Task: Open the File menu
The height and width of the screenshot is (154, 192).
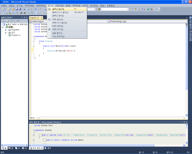Action: 4,6
